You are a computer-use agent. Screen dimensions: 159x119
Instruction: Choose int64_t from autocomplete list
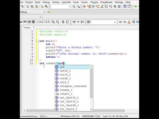[72, 79]
